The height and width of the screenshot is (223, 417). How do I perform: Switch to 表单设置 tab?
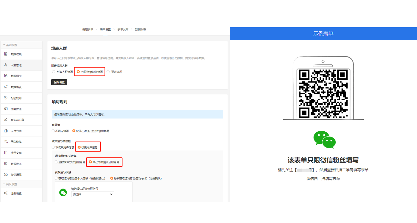pos(105,29)
